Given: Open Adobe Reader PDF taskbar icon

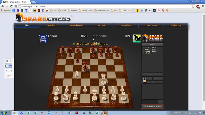Looking at the screenshot, I should 77,113.
